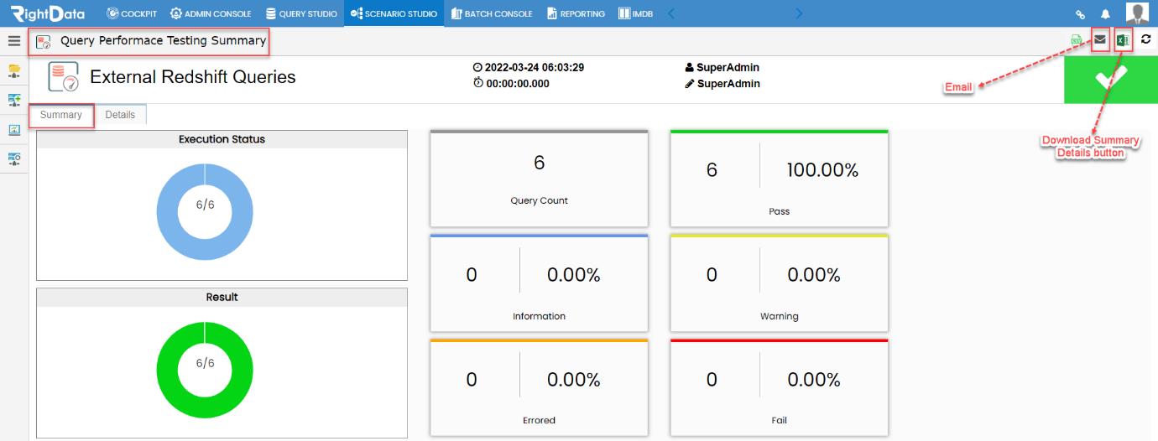Viewport: 1158px width, 441px height.
Task: Click the Email envelope icon
Action: click(1099, 39)
